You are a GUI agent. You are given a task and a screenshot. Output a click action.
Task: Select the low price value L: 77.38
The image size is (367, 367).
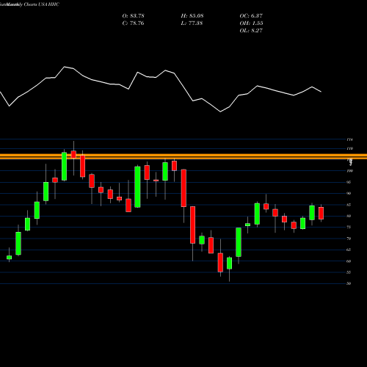click(192, 23)
